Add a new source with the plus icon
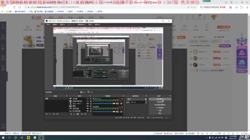Image resolution: width=250 pixels, height=140 pixels. (71, 114)
